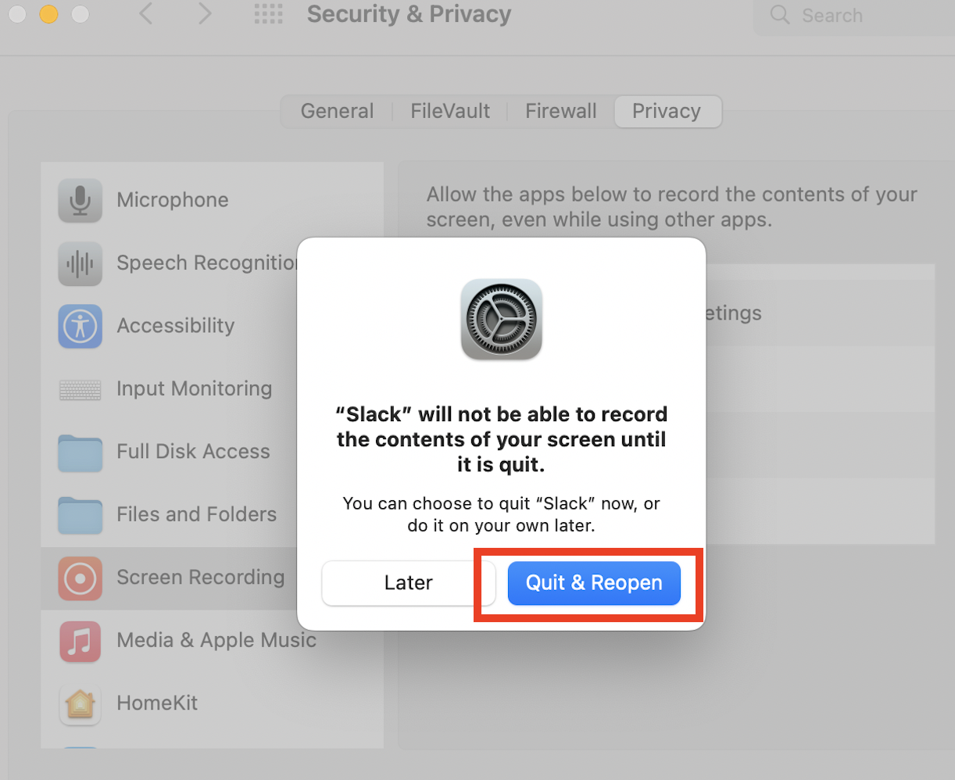This screenshot has width=955, height=780.
Task: Go forward with the right chevron
Action: point(205,14)
